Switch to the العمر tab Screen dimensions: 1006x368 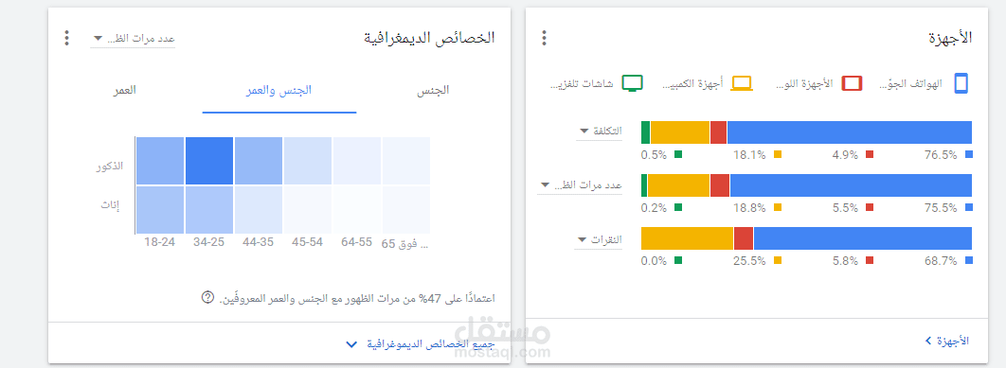click(125, 91)
